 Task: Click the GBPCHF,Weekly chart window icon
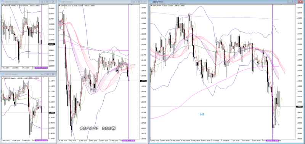(3, 74)
